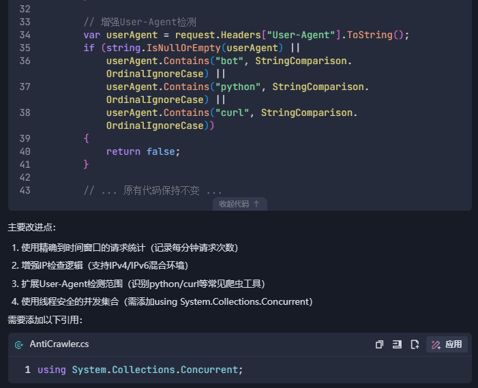Collapse the code block via 收起代码
Screen dimensions: 478x388
(239, 204)
